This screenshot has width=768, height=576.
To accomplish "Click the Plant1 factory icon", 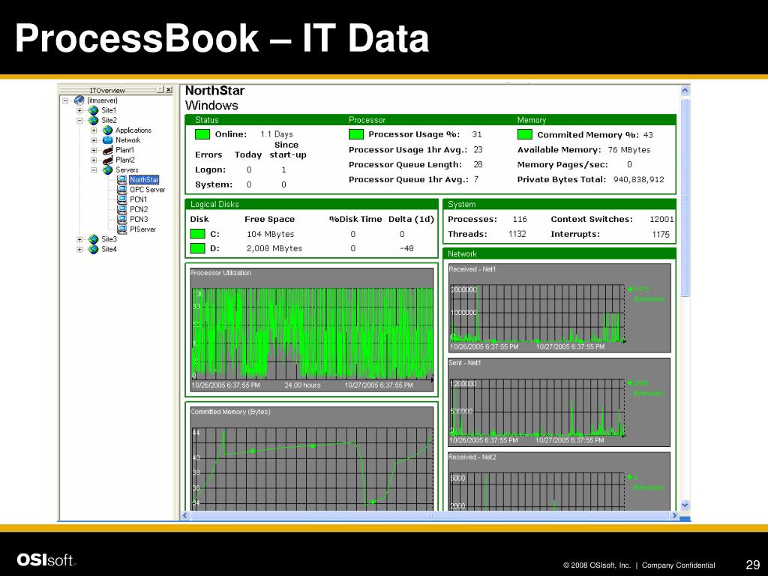I will coord(108,150).
